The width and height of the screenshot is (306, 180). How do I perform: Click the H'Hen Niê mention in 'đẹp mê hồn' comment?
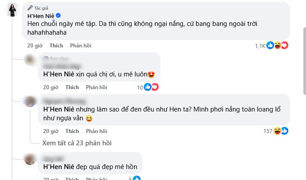pos(58,167)
